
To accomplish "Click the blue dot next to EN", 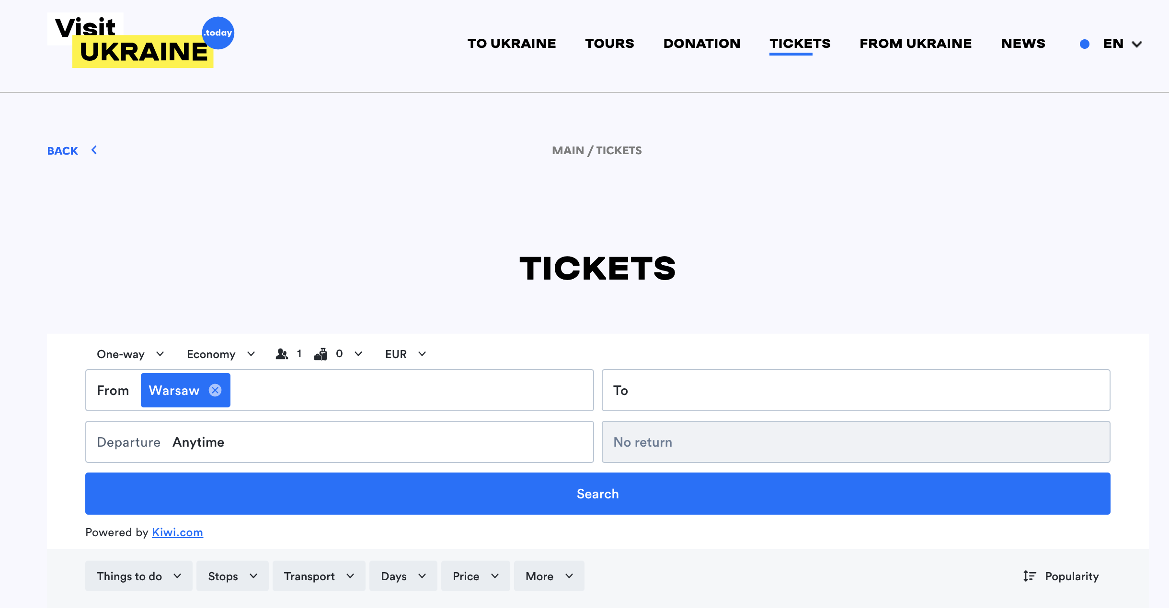I will pyautogui.click(x=1085, y=44).
